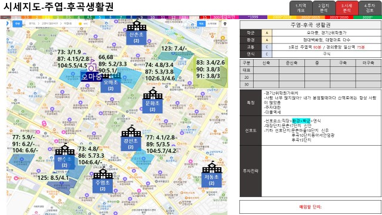Screen dimensions: 382x215
Task: Click the 매입할 단지: field
Action: [x=310, y=207]
